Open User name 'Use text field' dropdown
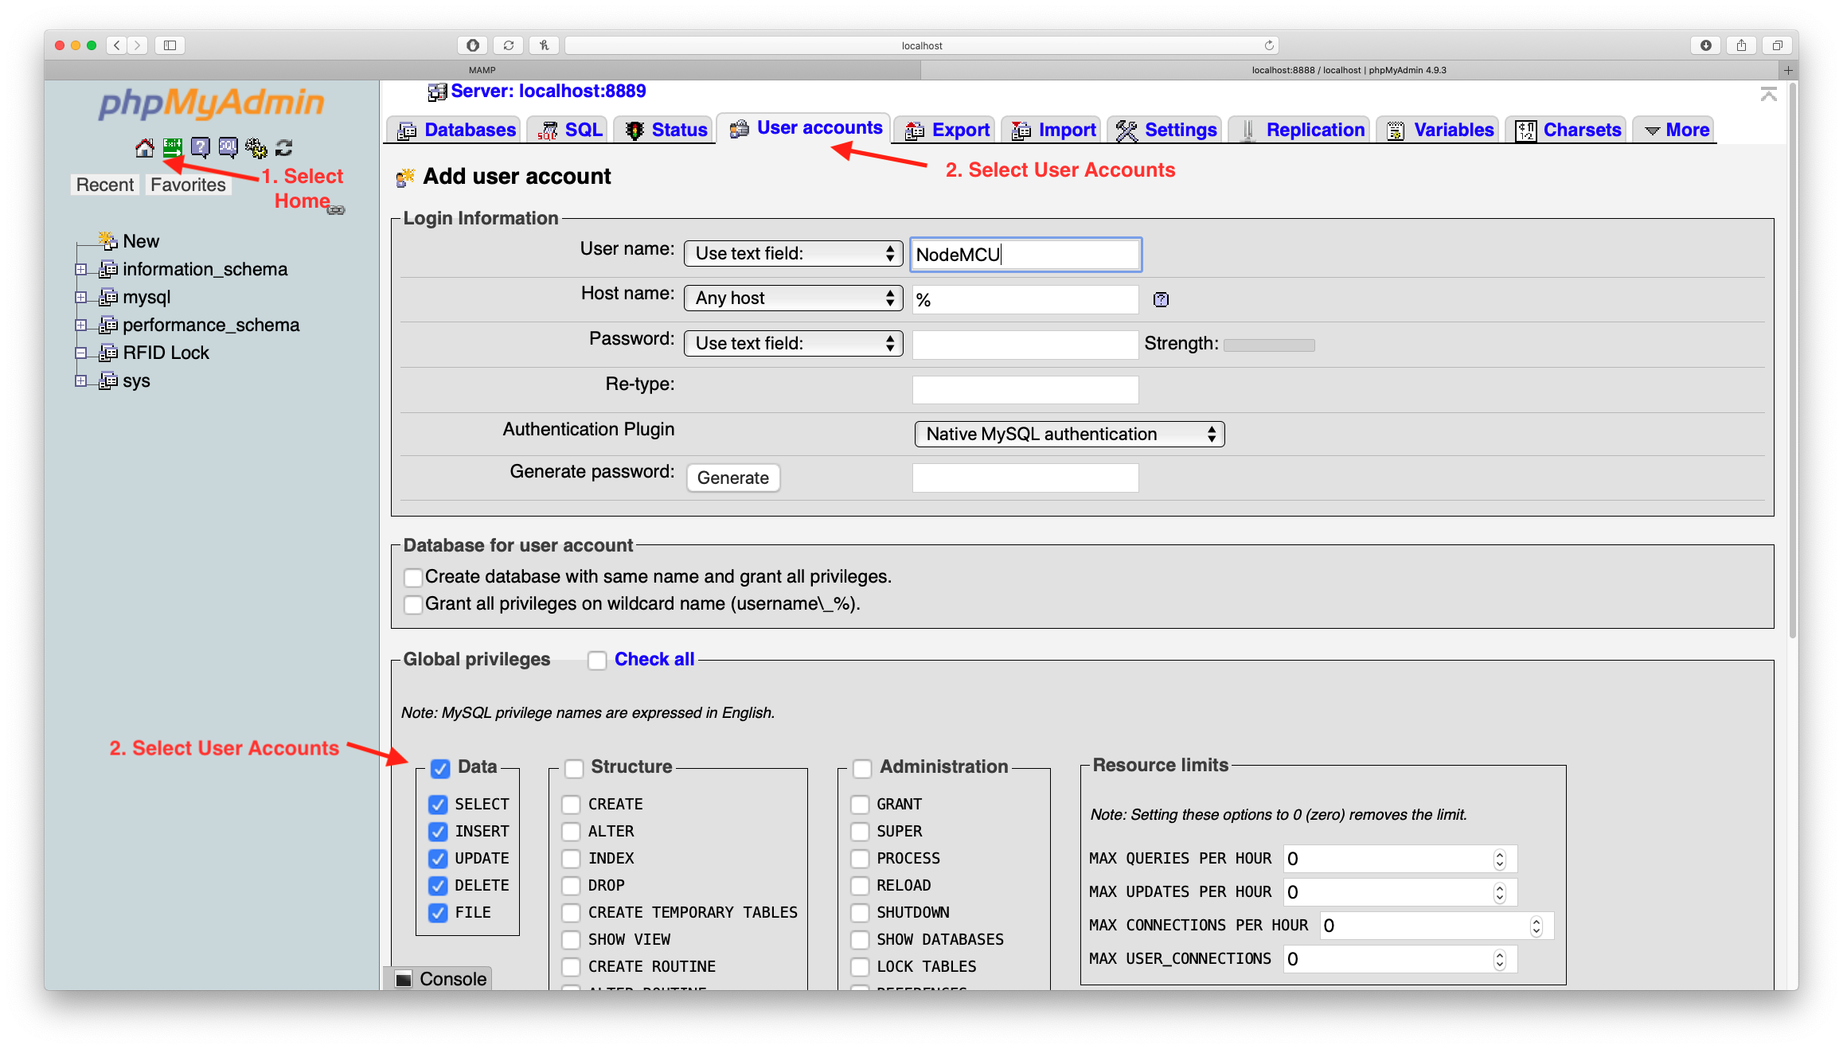Screen dimensions: 1843x1049 pyautogui.click(x=793, y=254)
